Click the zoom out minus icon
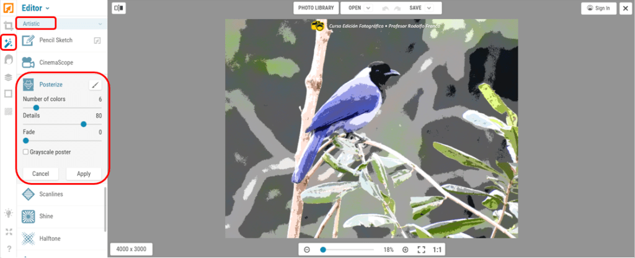 click(x=306, y=249)
